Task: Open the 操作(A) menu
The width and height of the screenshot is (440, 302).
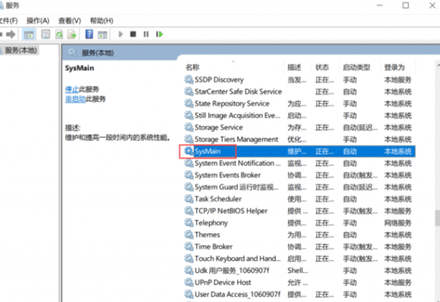Action: pos(38,21)
